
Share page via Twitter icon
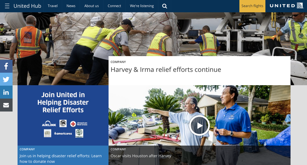(x=6, y=79)
